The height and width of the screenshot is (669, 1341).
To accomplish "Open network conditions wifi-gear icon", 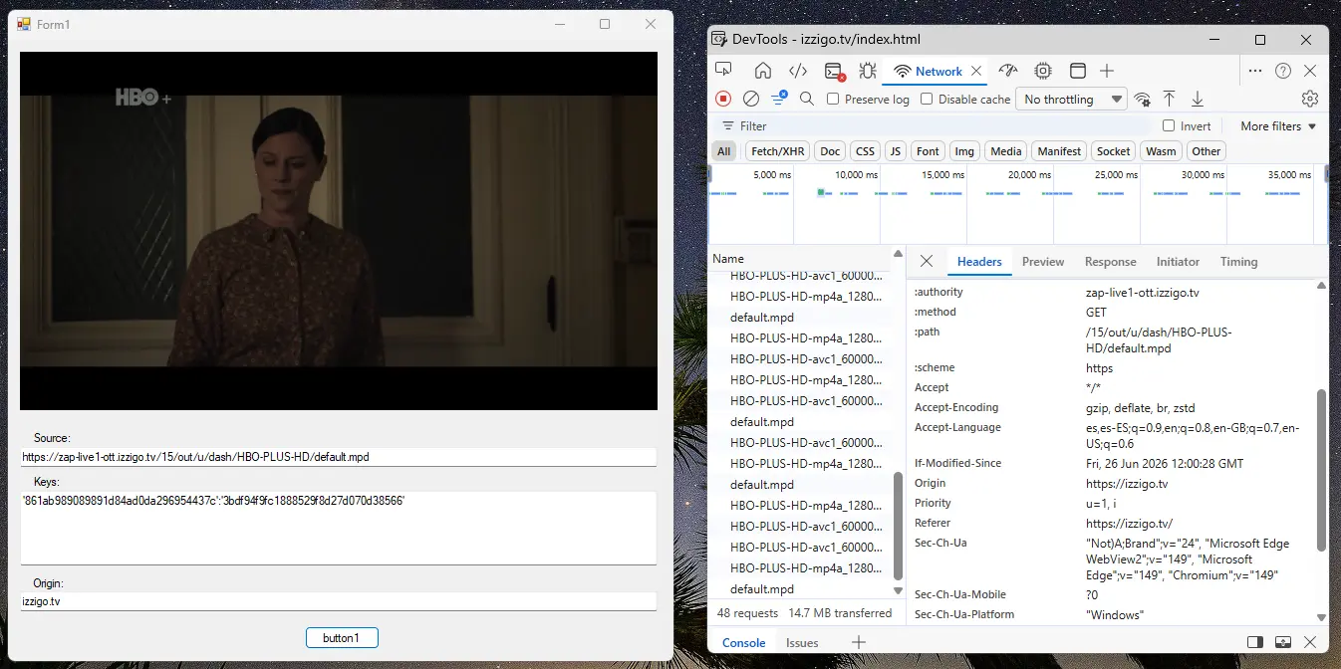I will coord(1143,99).
